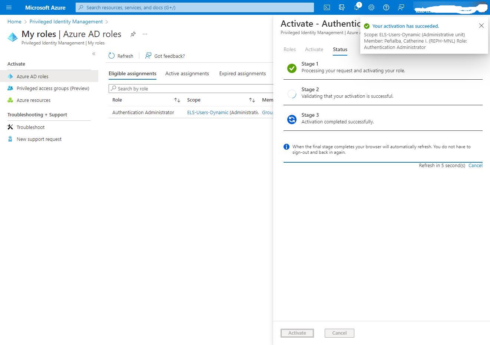Image resolution: width=490 pixels, height=345 pixels.
Task: Click 'Your activation has succeeded.' title
Action: point(405,26)
